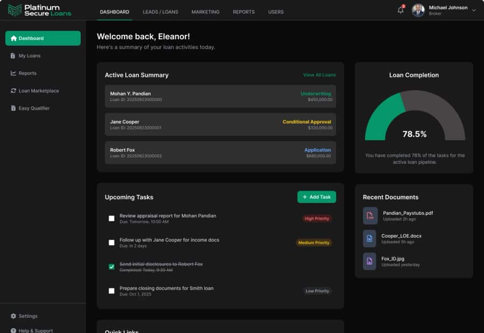Open Fox_ID.jpg document name
This screenshot has height=333, width=484.
pos(393,259)
